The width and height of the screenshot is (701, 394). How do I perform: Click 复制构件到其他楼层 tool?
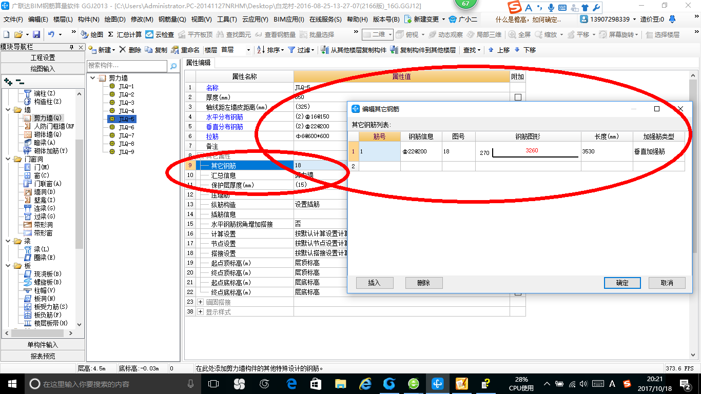pos(423,50)
